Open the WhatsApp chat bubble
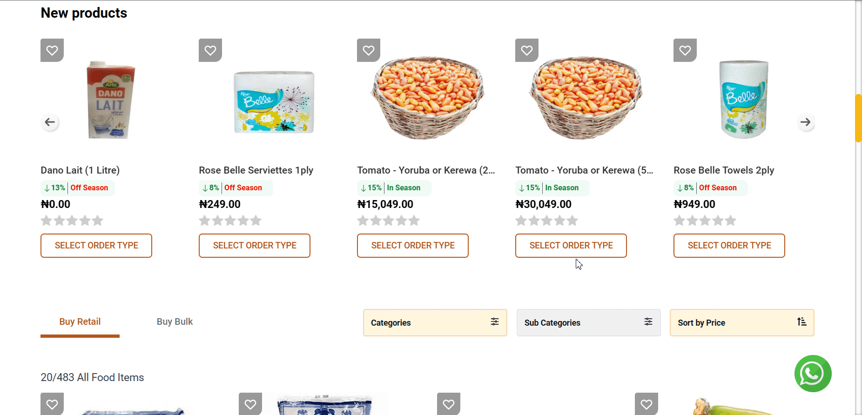The image size is (862, 415). click(x=812, y=374)
